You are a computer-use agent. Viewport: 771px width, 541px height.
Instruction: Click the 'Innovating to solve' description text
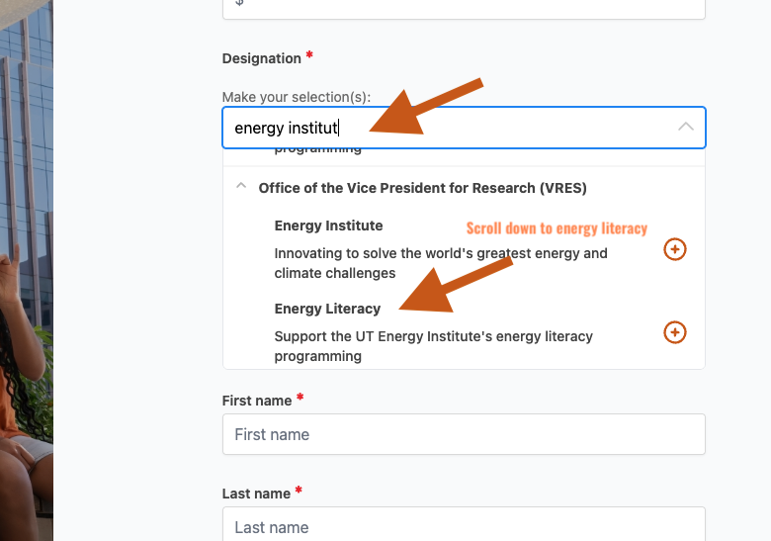[x=441, y=263]
